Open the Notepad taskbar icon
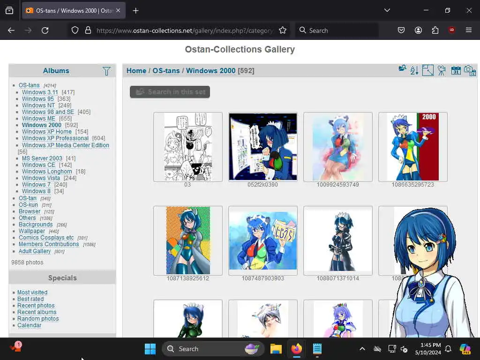Viewport: 480px width, 360px height. pyautogui.click(x=317, y=349)
